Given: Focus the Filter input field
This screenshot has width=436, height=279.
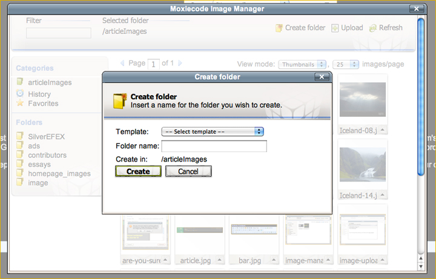Looking at the screenshot, I should click(x=59, y=33).
